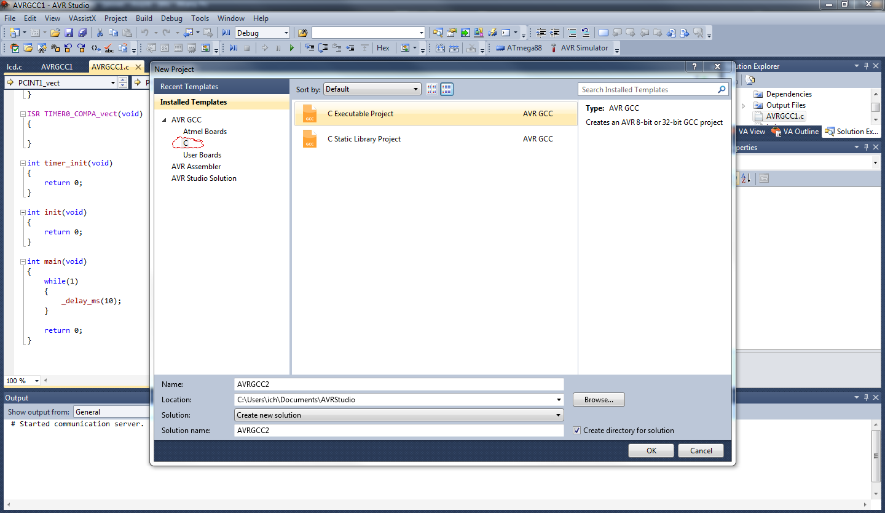This screenshot has width=885, height=513.
Task: Open the 100 % zoom dropdown
Action: click(36, 381)
